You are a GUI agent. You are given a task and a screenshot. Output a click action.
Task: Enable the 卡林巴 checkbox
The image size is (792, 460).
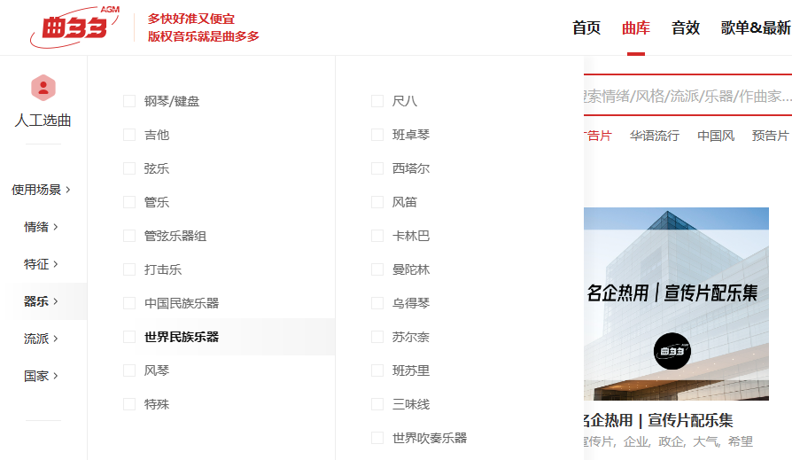(x=377, y=236)
